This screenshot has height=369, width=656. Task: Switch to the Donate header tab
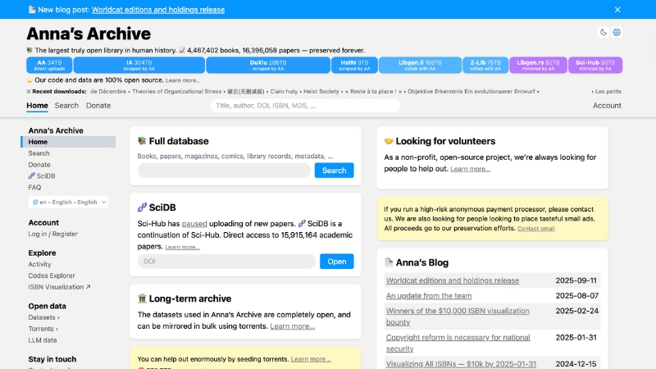pos(98,106)
